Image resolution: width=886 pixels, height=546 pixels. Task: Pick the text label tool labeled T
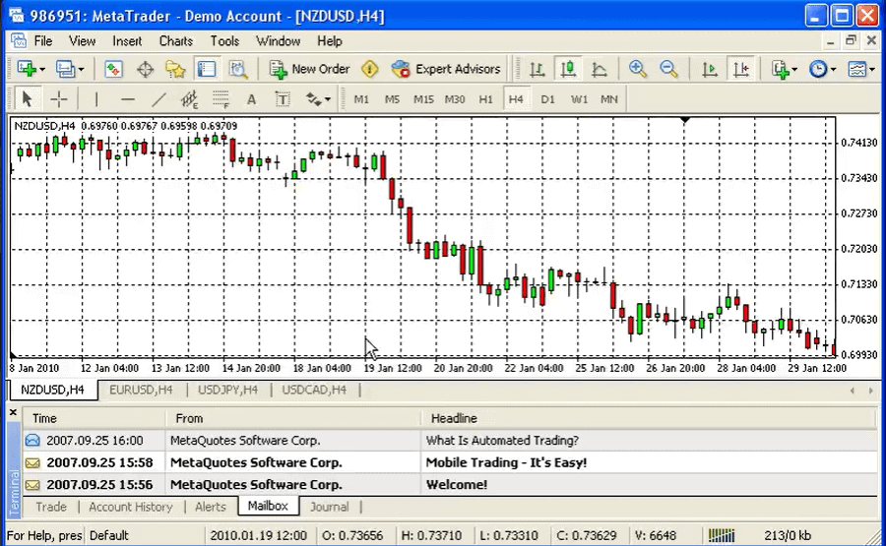click(x=283, y=99)
